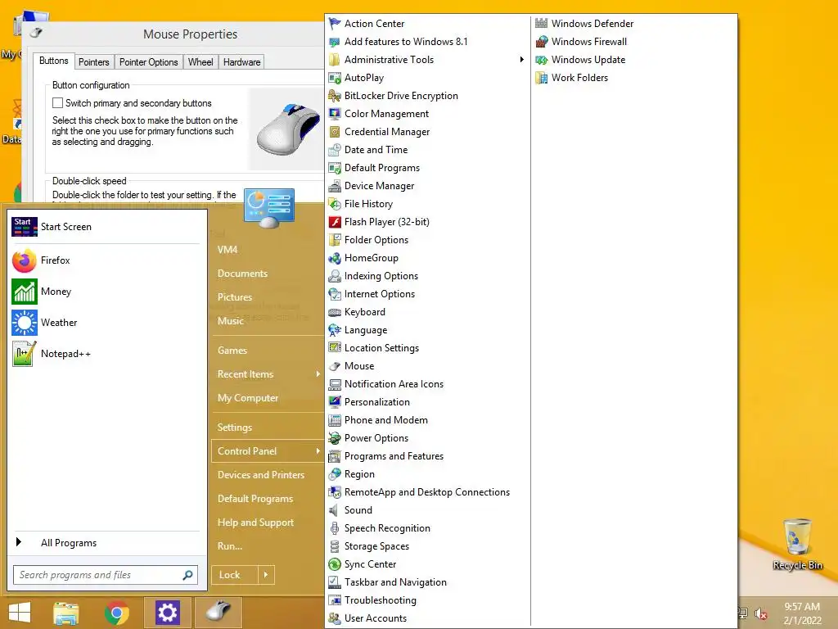Click the VM4 user name

[x=228, y=250]
